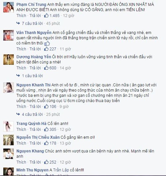
Task: Expand 4 câu trả lời under Nguyen Khanh Thi
Action: [x=33, y=114]
